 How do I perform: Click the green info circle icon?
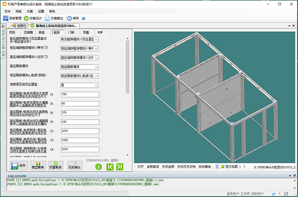tap(98, 167)
